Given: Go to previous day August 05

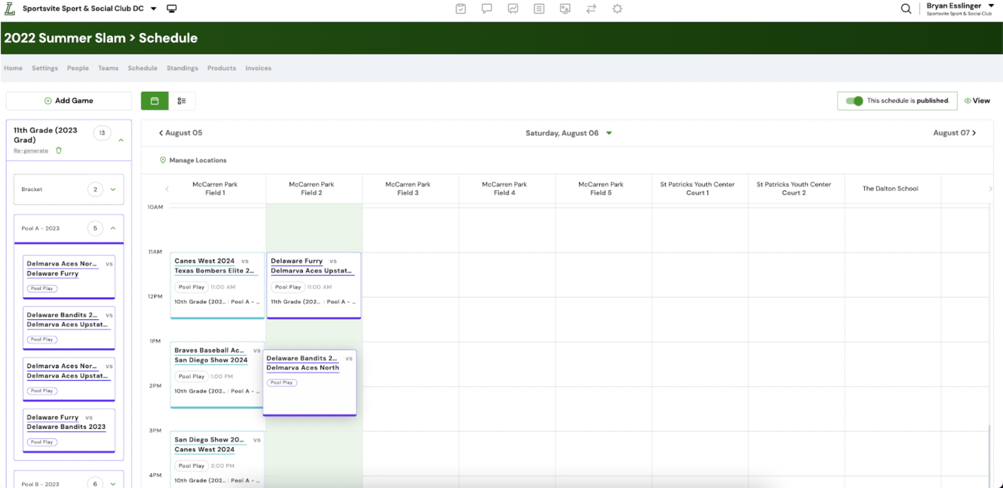Looking at the screenshot, I should 181,133.
